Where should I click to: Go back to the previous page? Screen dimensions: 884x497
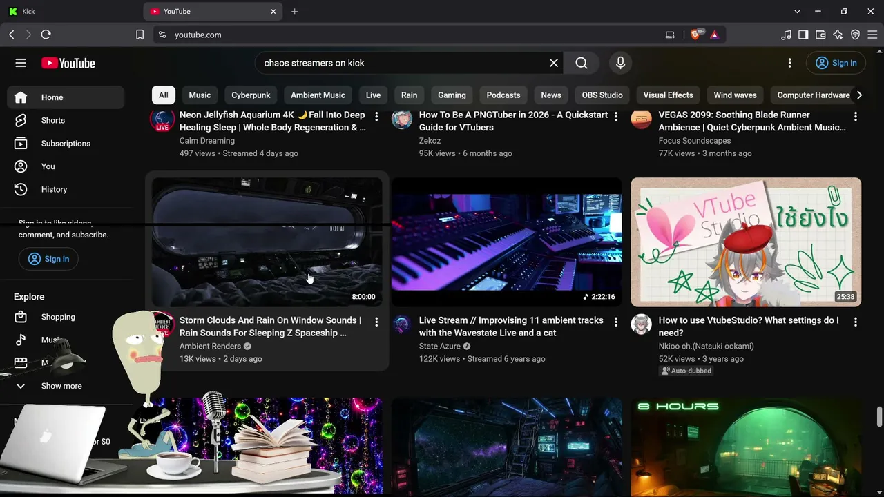coord(12,35)
